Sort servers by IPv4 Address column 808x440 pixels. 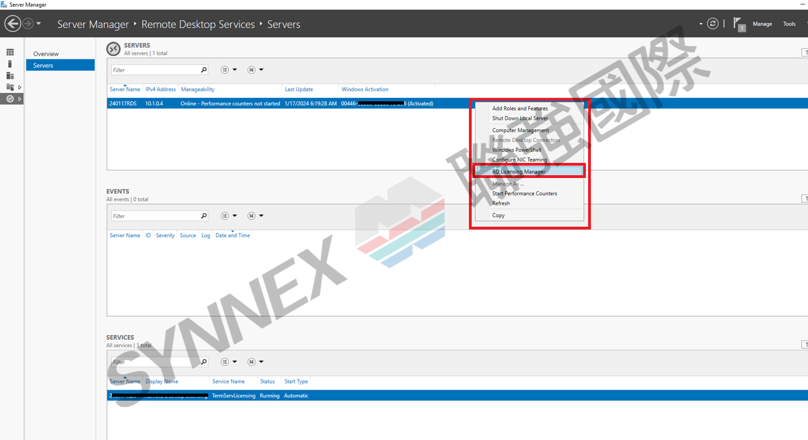coord(161,90)
